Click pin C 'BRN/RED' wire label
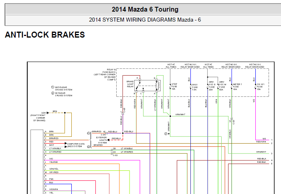The width and height of the screenshot is (281, 194). [x=54, y=138]
